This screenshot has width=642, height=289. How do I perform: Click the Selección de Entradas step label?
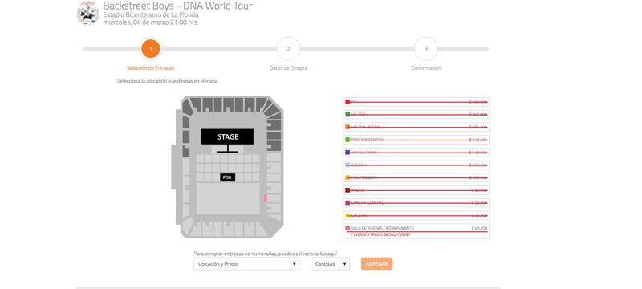151,68
